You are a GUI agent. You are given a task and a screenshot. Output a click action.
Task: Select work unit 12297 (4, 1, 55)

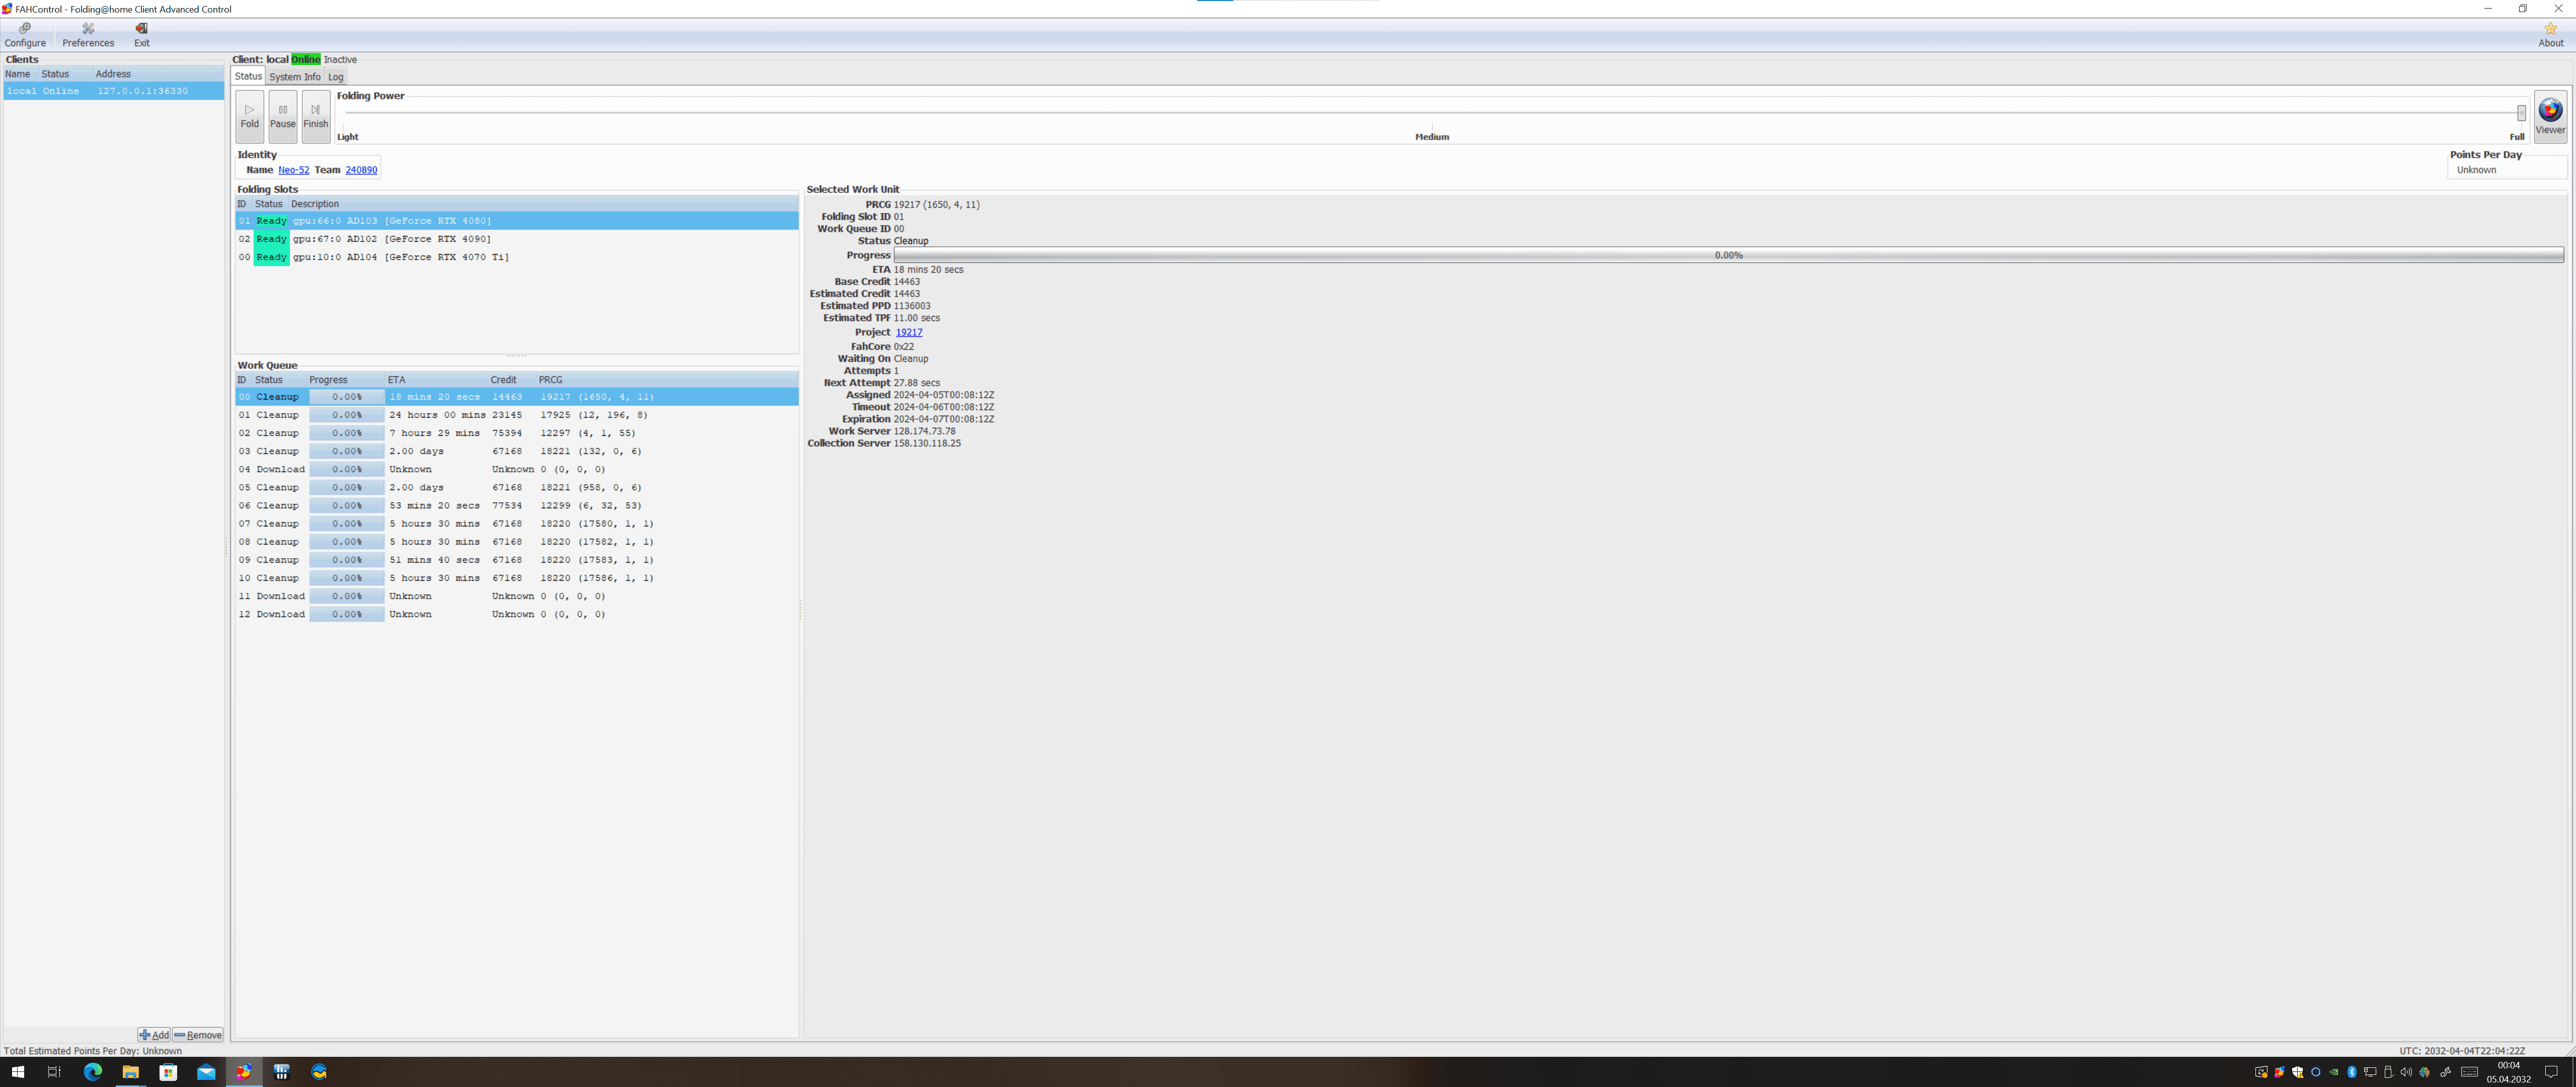coord(517,433)
